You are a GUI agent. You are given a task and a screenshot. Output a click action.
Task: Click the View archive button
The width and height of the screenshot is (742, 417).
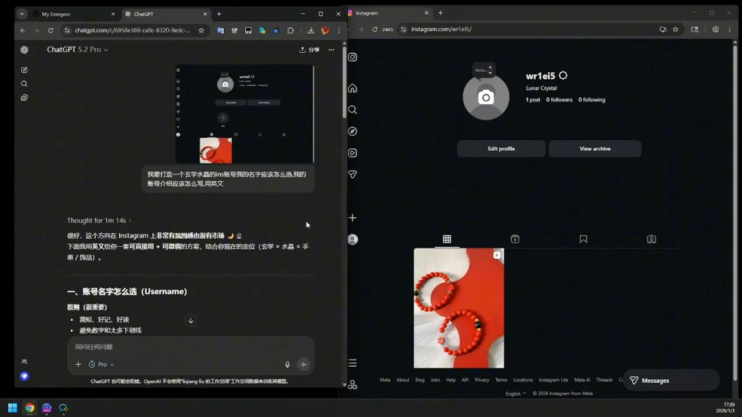point(595,149)
